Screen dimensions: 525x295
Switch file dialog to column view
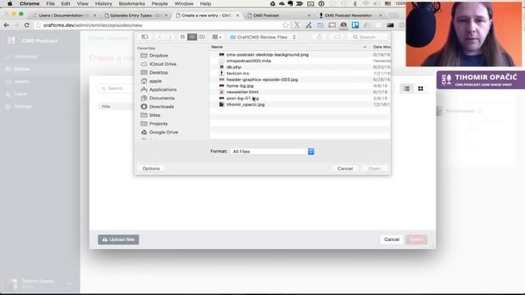[x=202, y=37]
